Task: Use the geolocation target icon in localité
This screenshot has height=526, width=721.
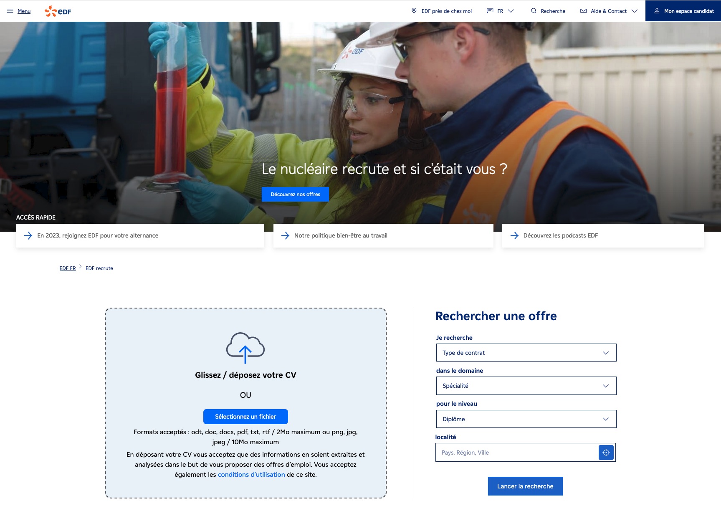Action: click(x=606, y=453)
